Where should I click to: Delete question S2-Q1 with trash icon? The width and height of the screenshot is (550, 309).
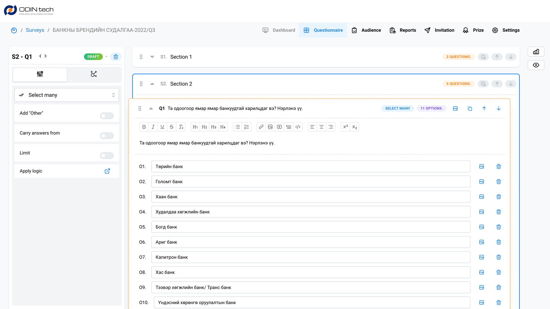[116, 57]
